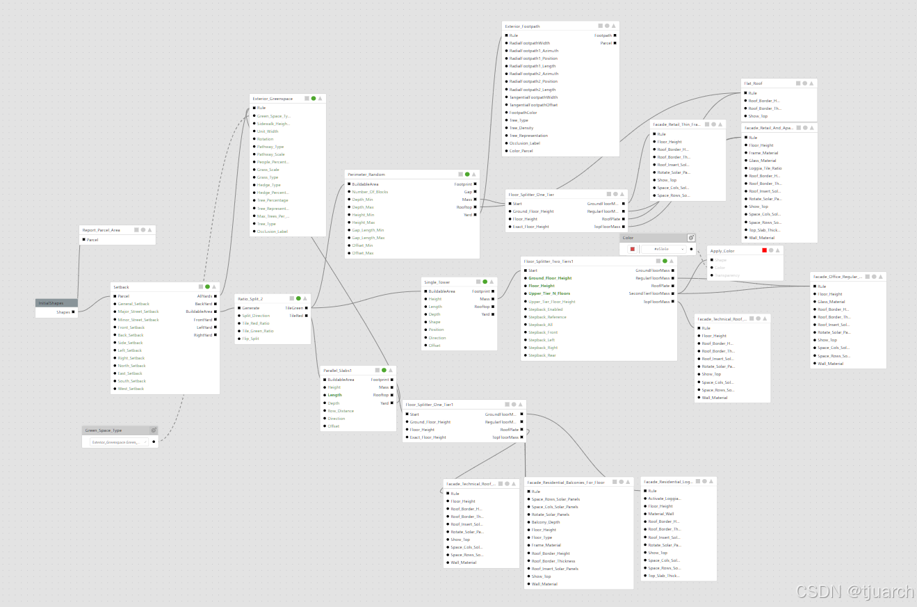Open the Green_Space_Type value dropdown
The height and width of the screenshot is (607, 917).
[119, 442]
